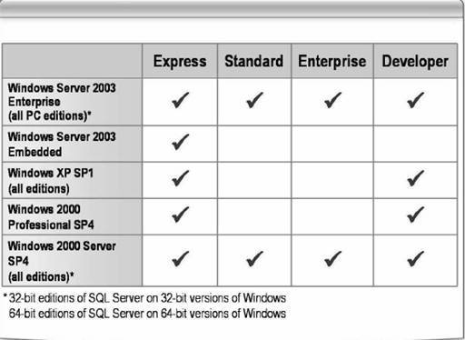The height and width of the screenshot is (340, 465).
Task: Click Developer checkmark for Windows 2000 Server SP4
Action: [x=415, y=259]
